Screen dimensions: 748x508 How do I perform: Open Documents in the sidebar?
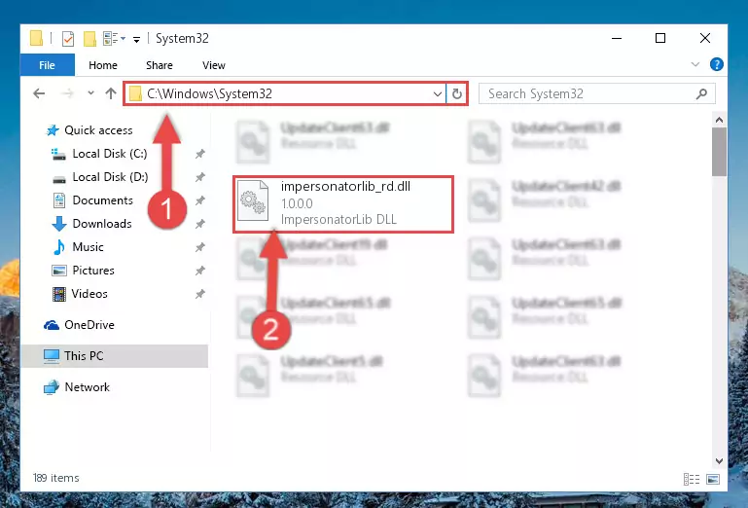[x=92, y=200]
